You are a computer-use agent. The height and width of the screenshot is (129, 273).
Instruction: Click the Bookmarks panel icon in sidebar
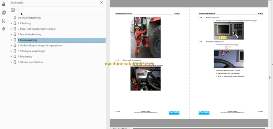[x=4, y=21]
